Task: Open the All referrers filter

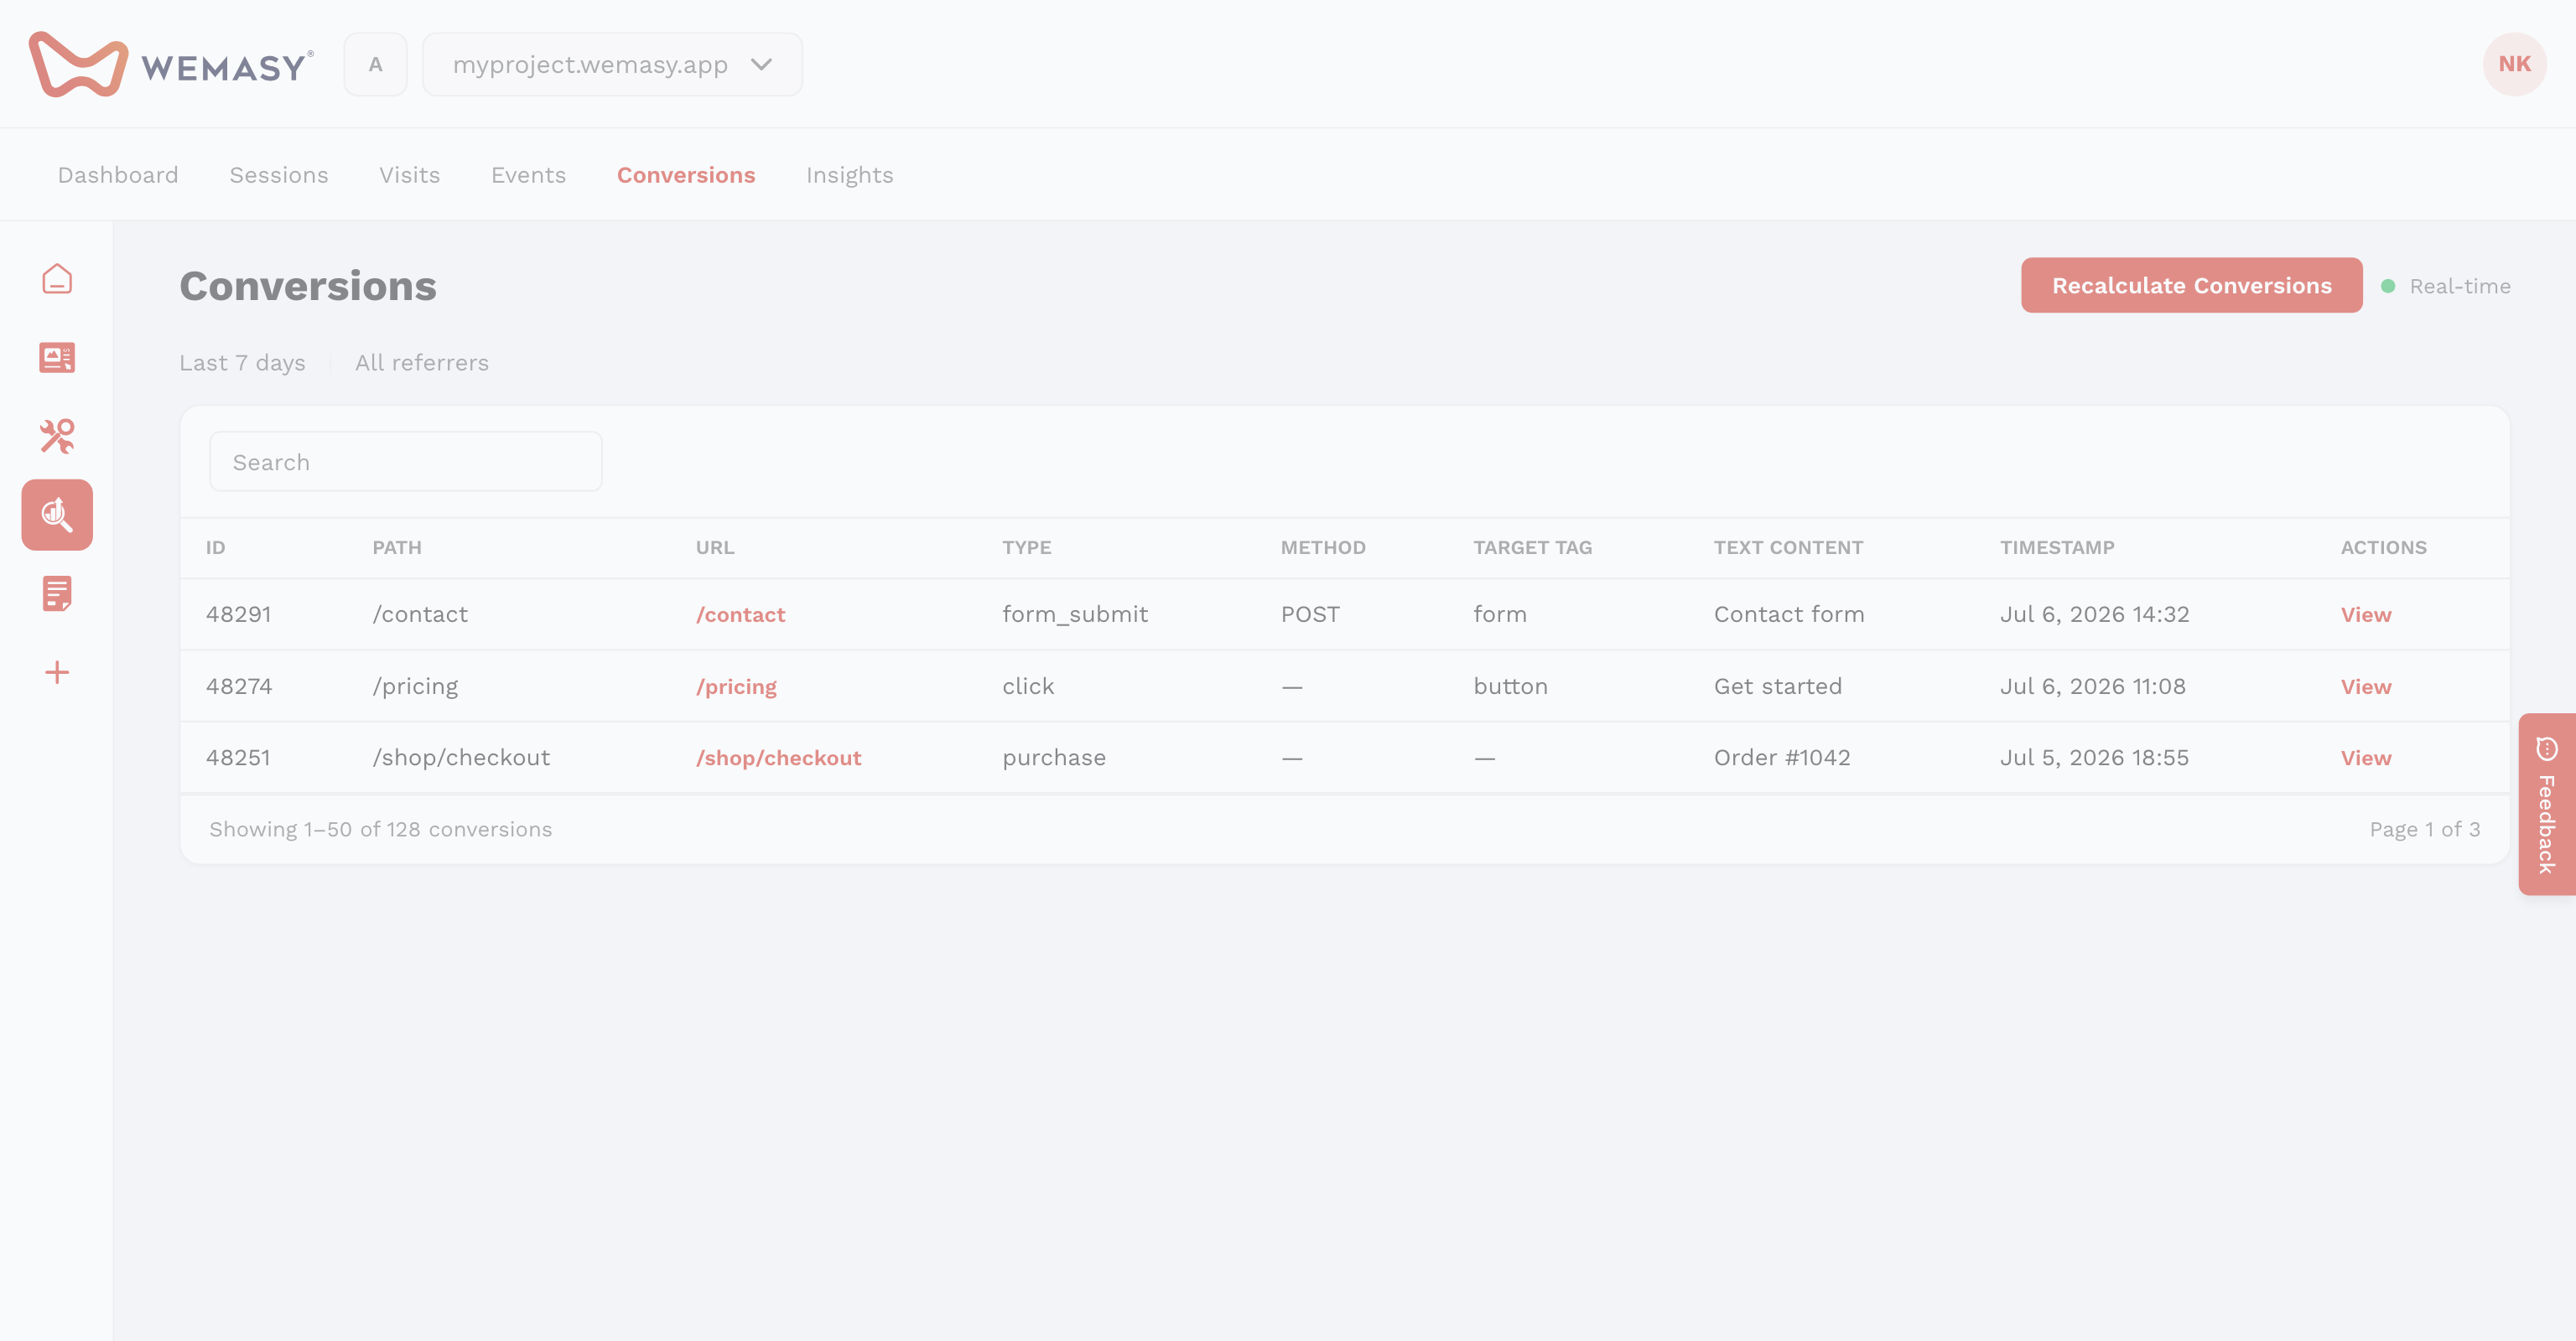Action: click(x=422, y=363)
